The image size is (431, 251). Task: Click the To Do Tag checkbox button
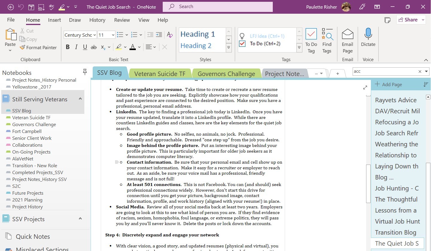pyautogui.click(x=311, y=41)
